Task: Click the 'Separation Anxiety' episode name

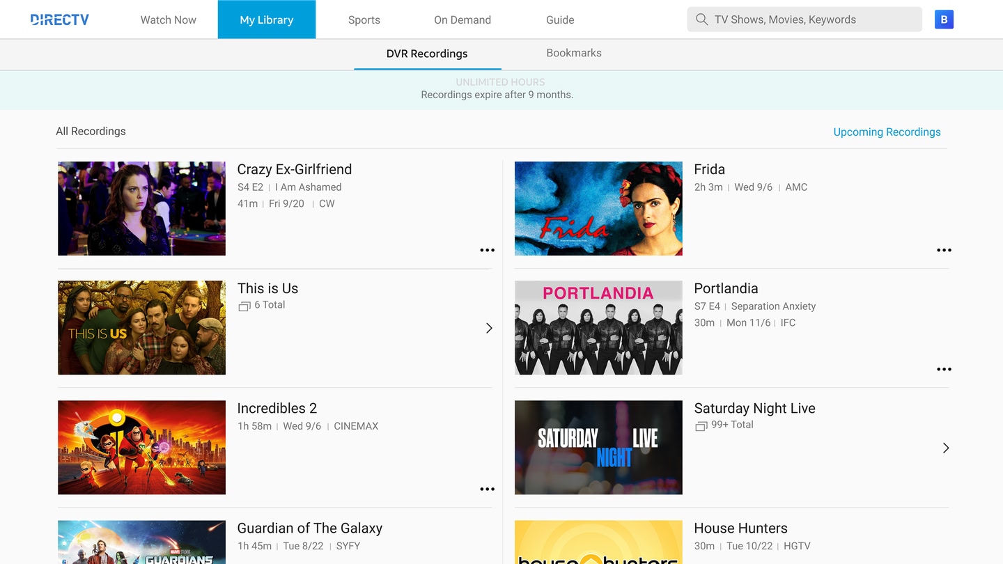Action: point(773,306)
